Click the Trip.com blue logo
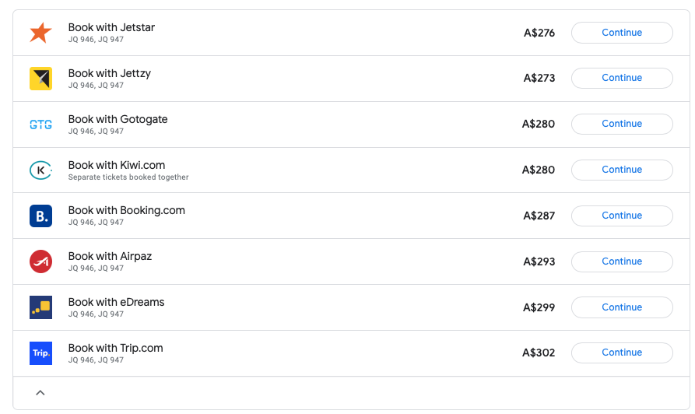This screenshot has width=695, height=414. coord(40,353)
